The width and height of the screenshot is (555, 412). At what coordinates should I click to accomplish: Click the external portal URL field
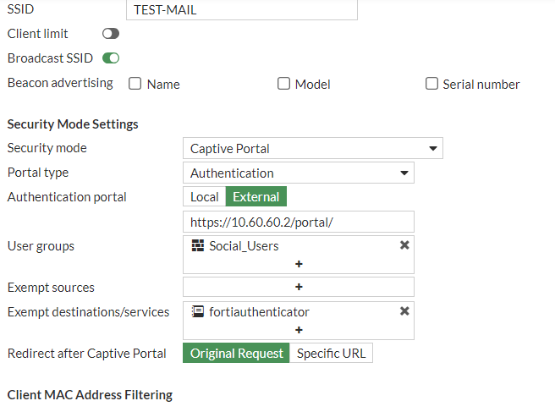pos(298,222)
